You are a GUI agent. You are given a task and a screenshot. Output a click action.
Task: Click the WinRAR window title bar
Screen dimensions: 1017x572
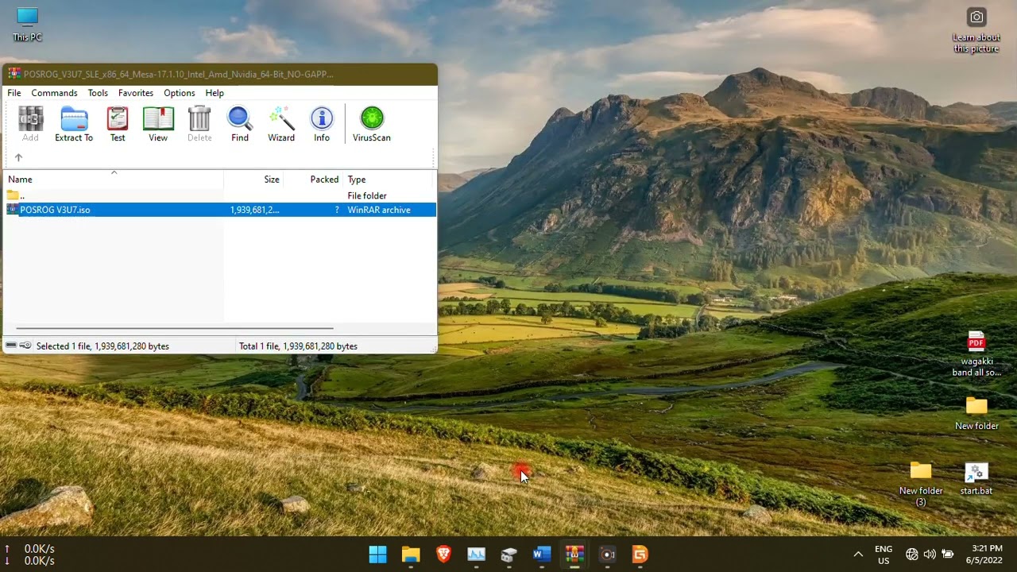[x=220, y=74]
